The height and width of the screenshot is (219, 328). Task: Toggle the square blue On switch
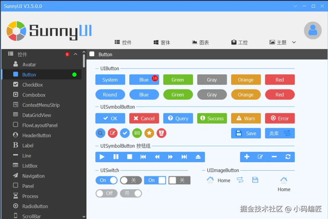click(x=155, y=180)
